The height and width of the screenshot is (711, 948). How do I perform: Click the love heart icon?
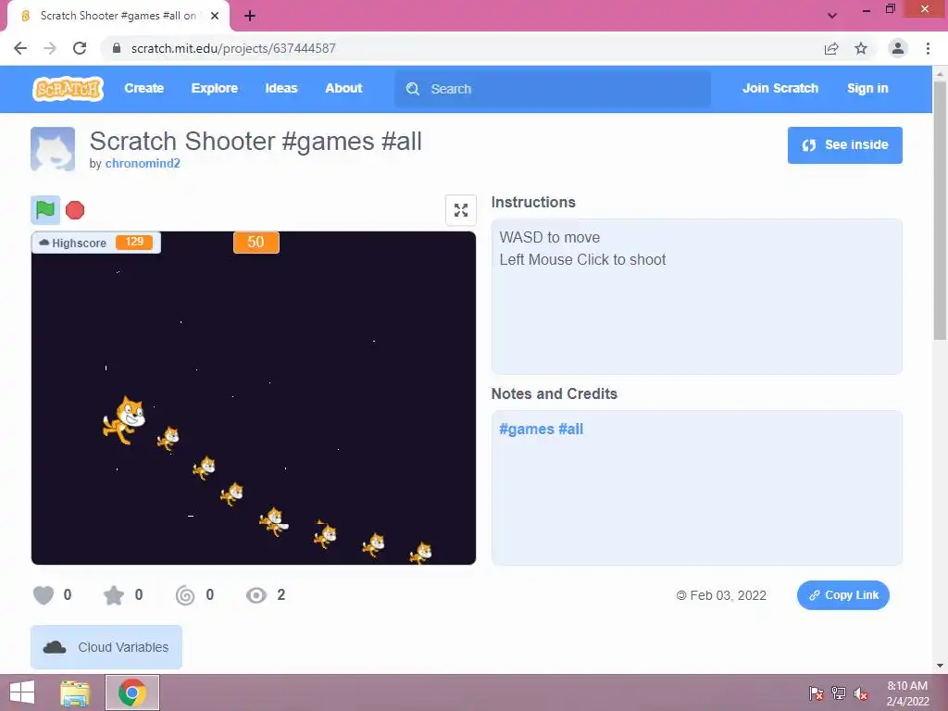pos(44,595)
